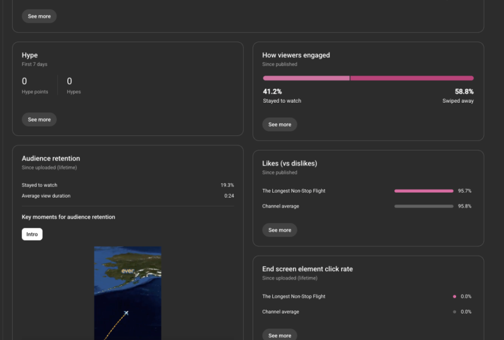Click gray dot beside Channel average 0.0%

(x=454, y=312)
